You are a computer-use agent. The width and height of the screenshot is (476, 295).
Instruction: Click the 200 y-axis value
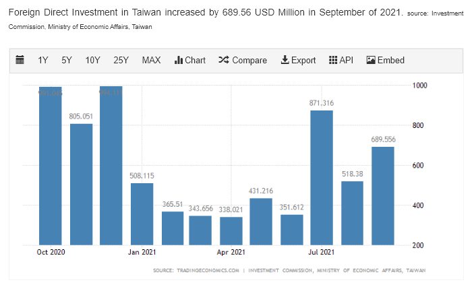pos(418,245)
